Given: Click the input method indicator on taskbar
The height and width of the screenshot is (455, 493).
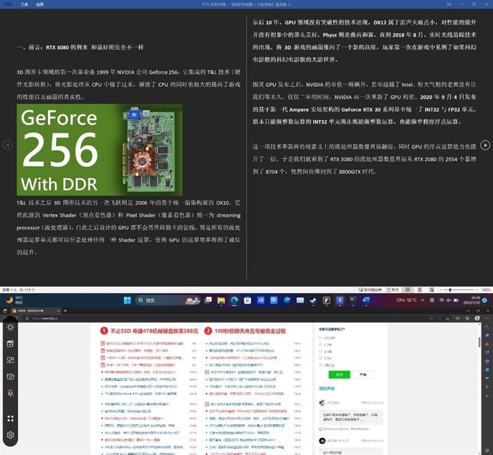Looking at the screenshot, I should tap(432, 300).
